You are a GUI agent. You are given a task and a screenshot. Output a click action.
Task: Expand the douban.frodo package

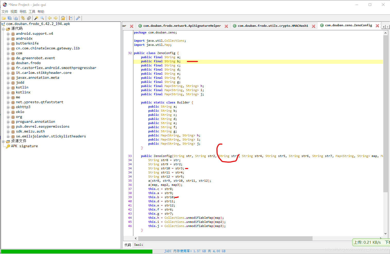(x=8, y=63)
